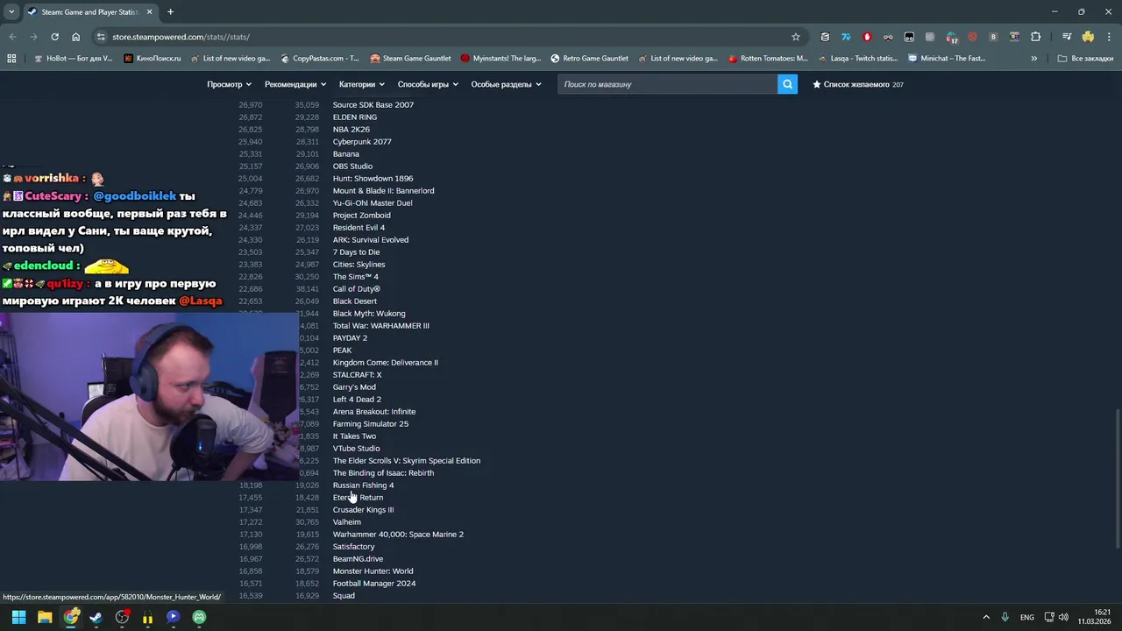
Task: Open the blue play chat app in taskbar
Action: tap(173, 617)
